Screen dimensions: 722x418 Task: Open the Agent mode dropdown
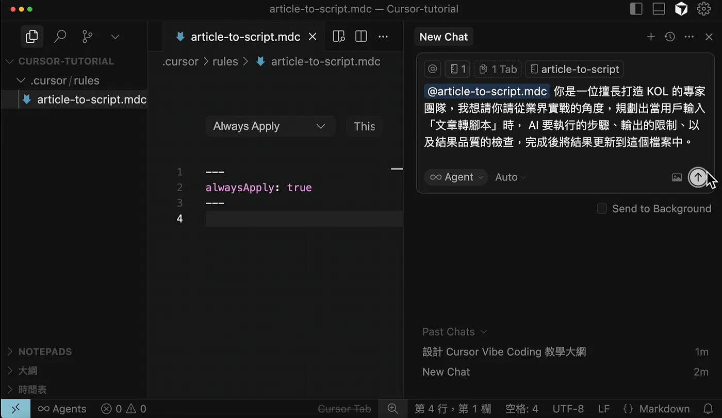456,177
